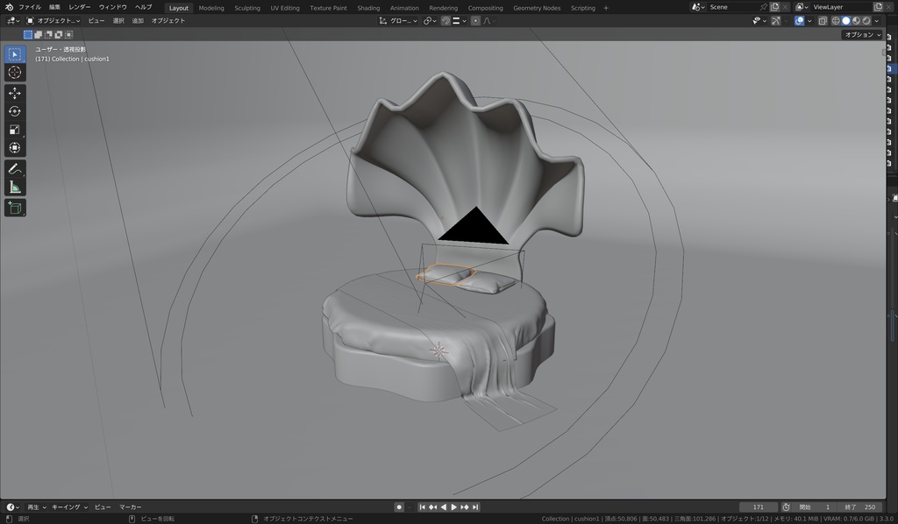Toggle snapping magnet in header

445,20
